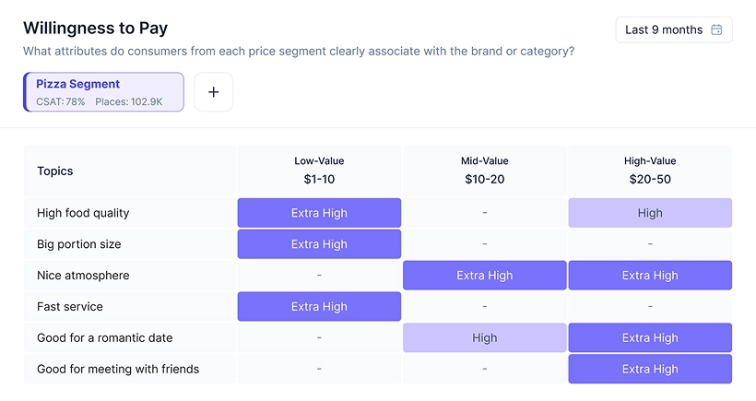Click the Willingness to Pay heading
Screen dimensions: 756x401
tap(96, 29)
